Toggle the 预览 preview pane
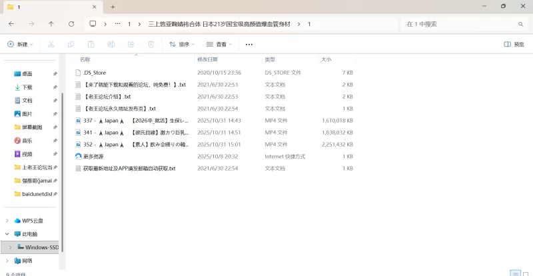The image size is (533, 276). click(514, 45)
